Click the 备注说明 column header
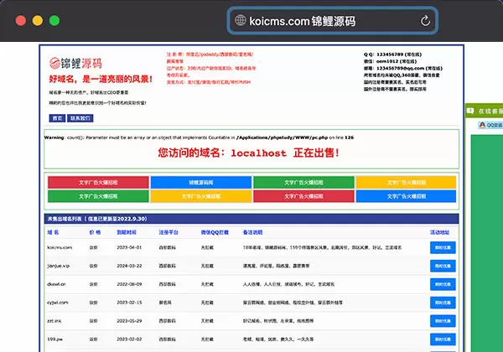 (x=253, y=232)
